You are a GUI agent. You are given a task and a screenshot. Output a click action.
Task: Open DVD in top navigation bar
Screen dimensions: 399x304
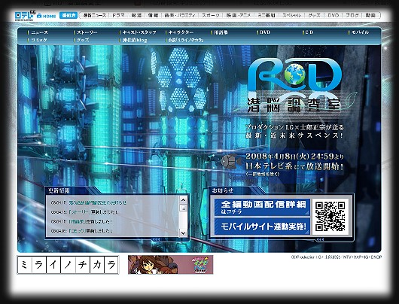pyautogui.click(x=333, y=16)
